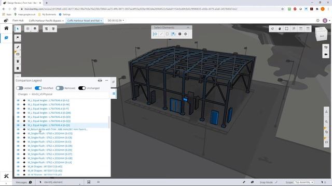Click the compare models icon in legend header
Viewport: 332px width, 186px height.
pyautogui.click(x=100, y=81)
